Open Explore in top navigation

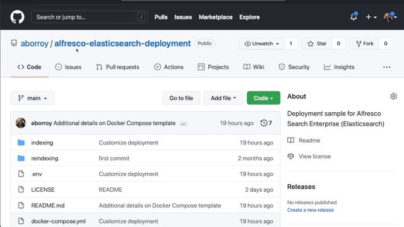point(249,17)
